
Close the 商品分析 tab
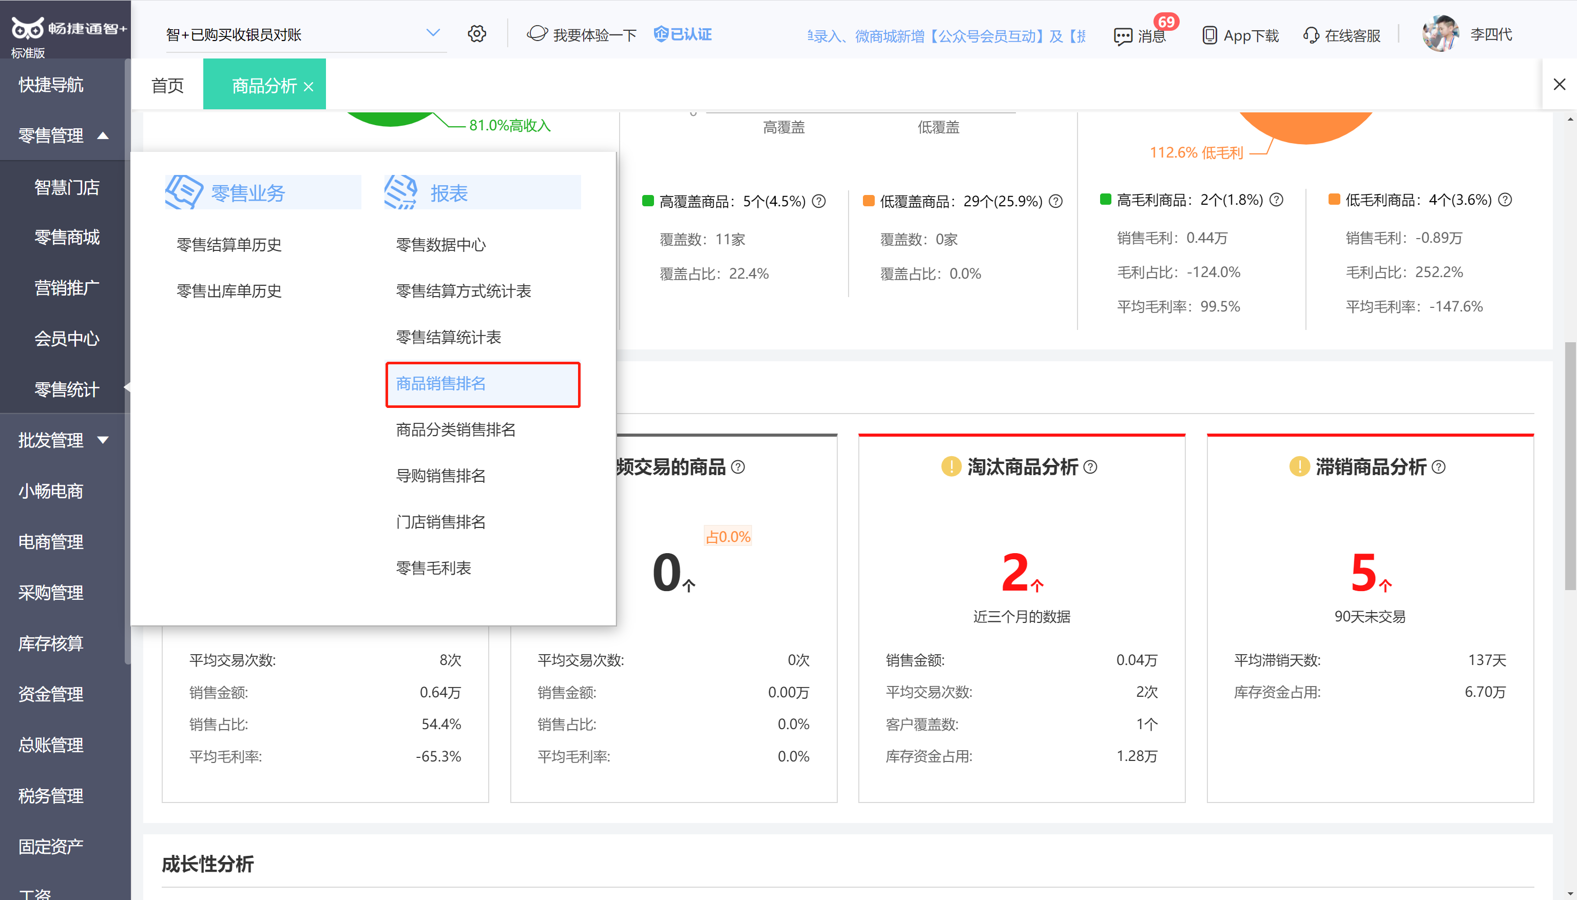pyautogui.click(x=309, y=87)
